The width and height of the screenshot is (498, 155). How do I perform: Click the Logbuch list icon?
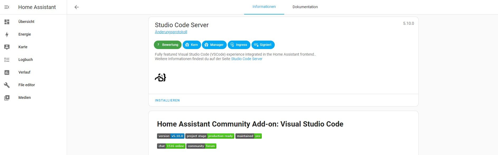click(x=7, y=60)
